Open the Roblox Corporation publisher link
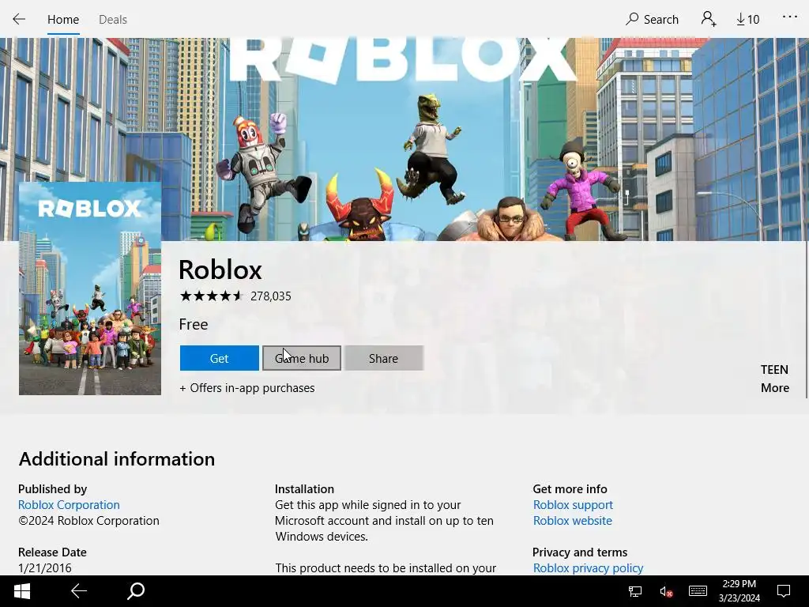Screen dimensions: 809x607 69,505
